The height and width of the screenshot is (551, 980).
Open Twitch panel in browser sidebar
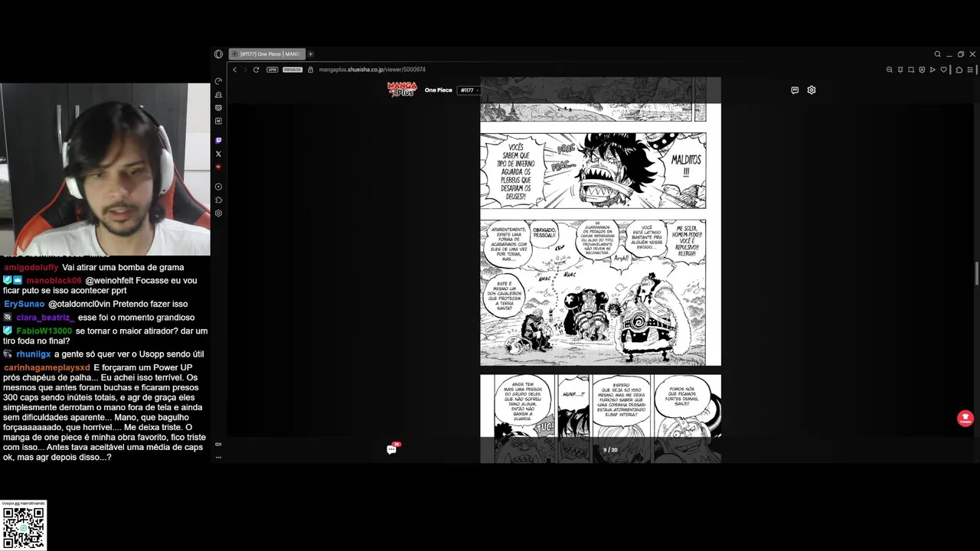pos(218,140)
